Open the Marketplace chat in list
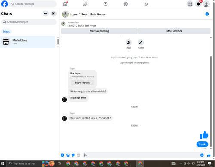The image size is (215, 167). (x=28, y=42)
